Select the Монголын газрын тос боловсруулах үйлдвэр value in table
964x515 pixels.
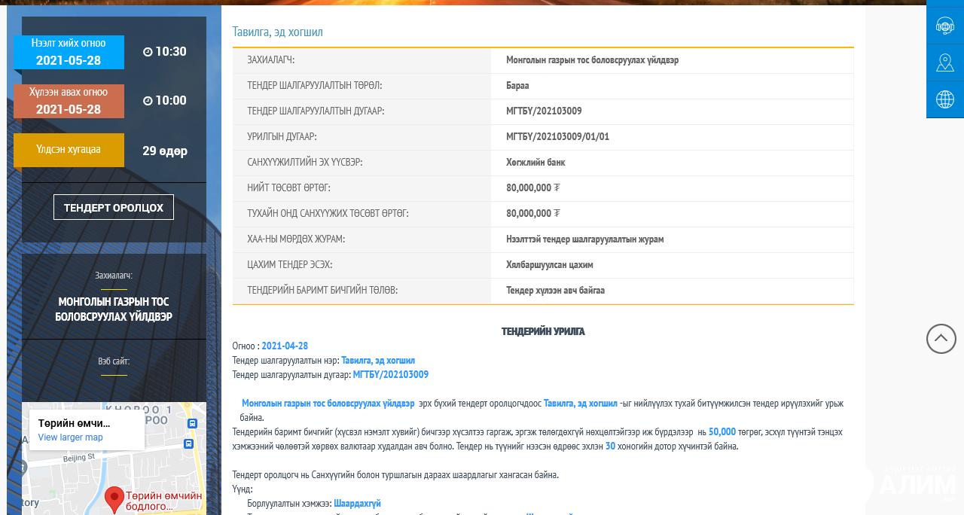click(592, 60)
